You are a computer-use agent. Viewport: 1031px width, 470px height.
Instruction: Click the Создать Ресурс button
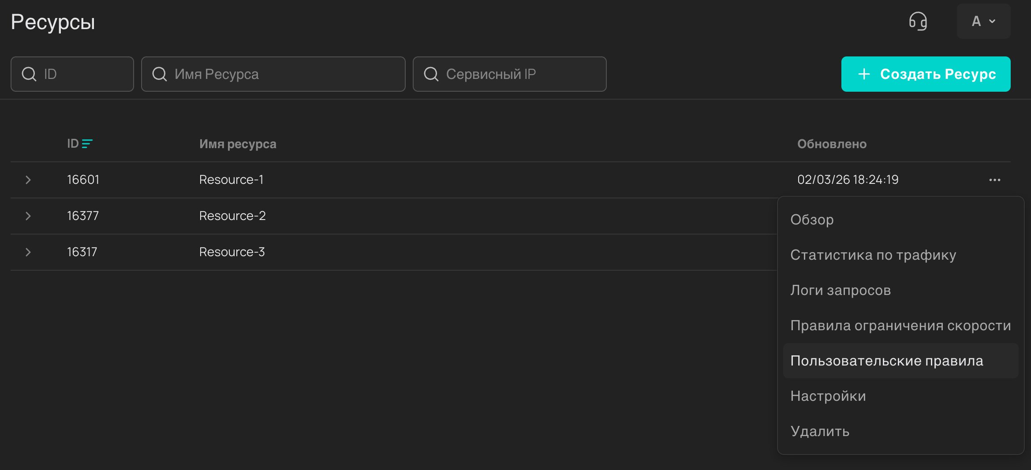tap(926, 74)
